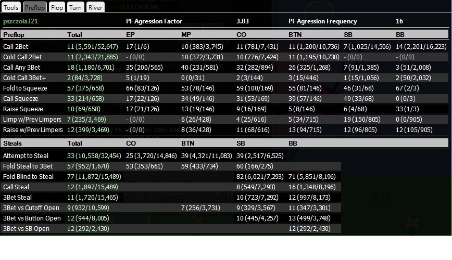The width and height of the screenshot is (452, 260).
Task: Click the Preflop section header
Action: tap(14, 35)
